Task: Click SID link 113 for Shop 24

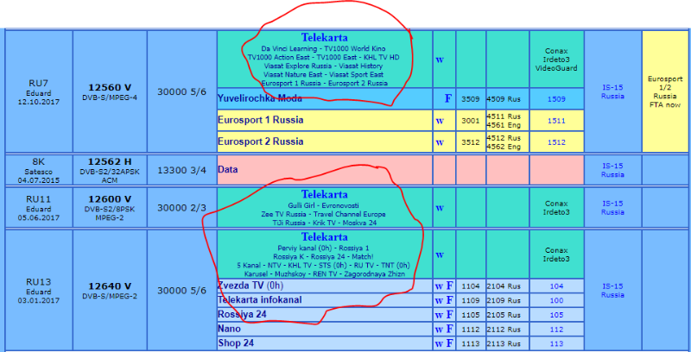Action: coord(556,343)
